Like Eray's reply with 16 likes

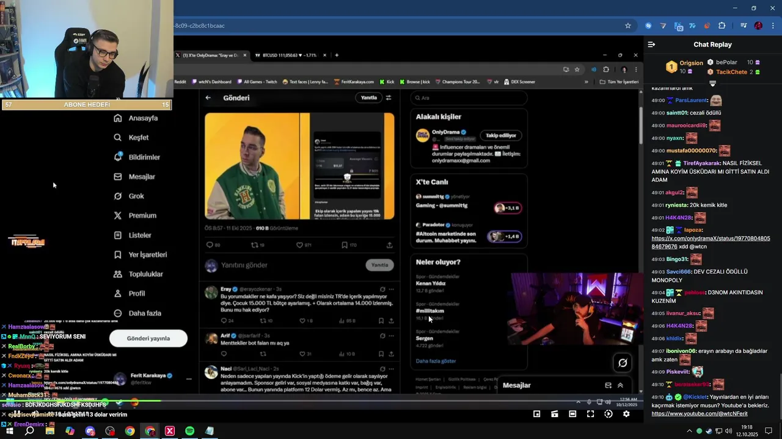302,321
